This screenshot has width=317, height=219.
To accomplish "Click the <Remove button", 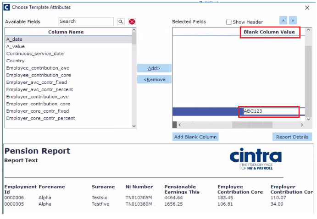I will point(154,80).
